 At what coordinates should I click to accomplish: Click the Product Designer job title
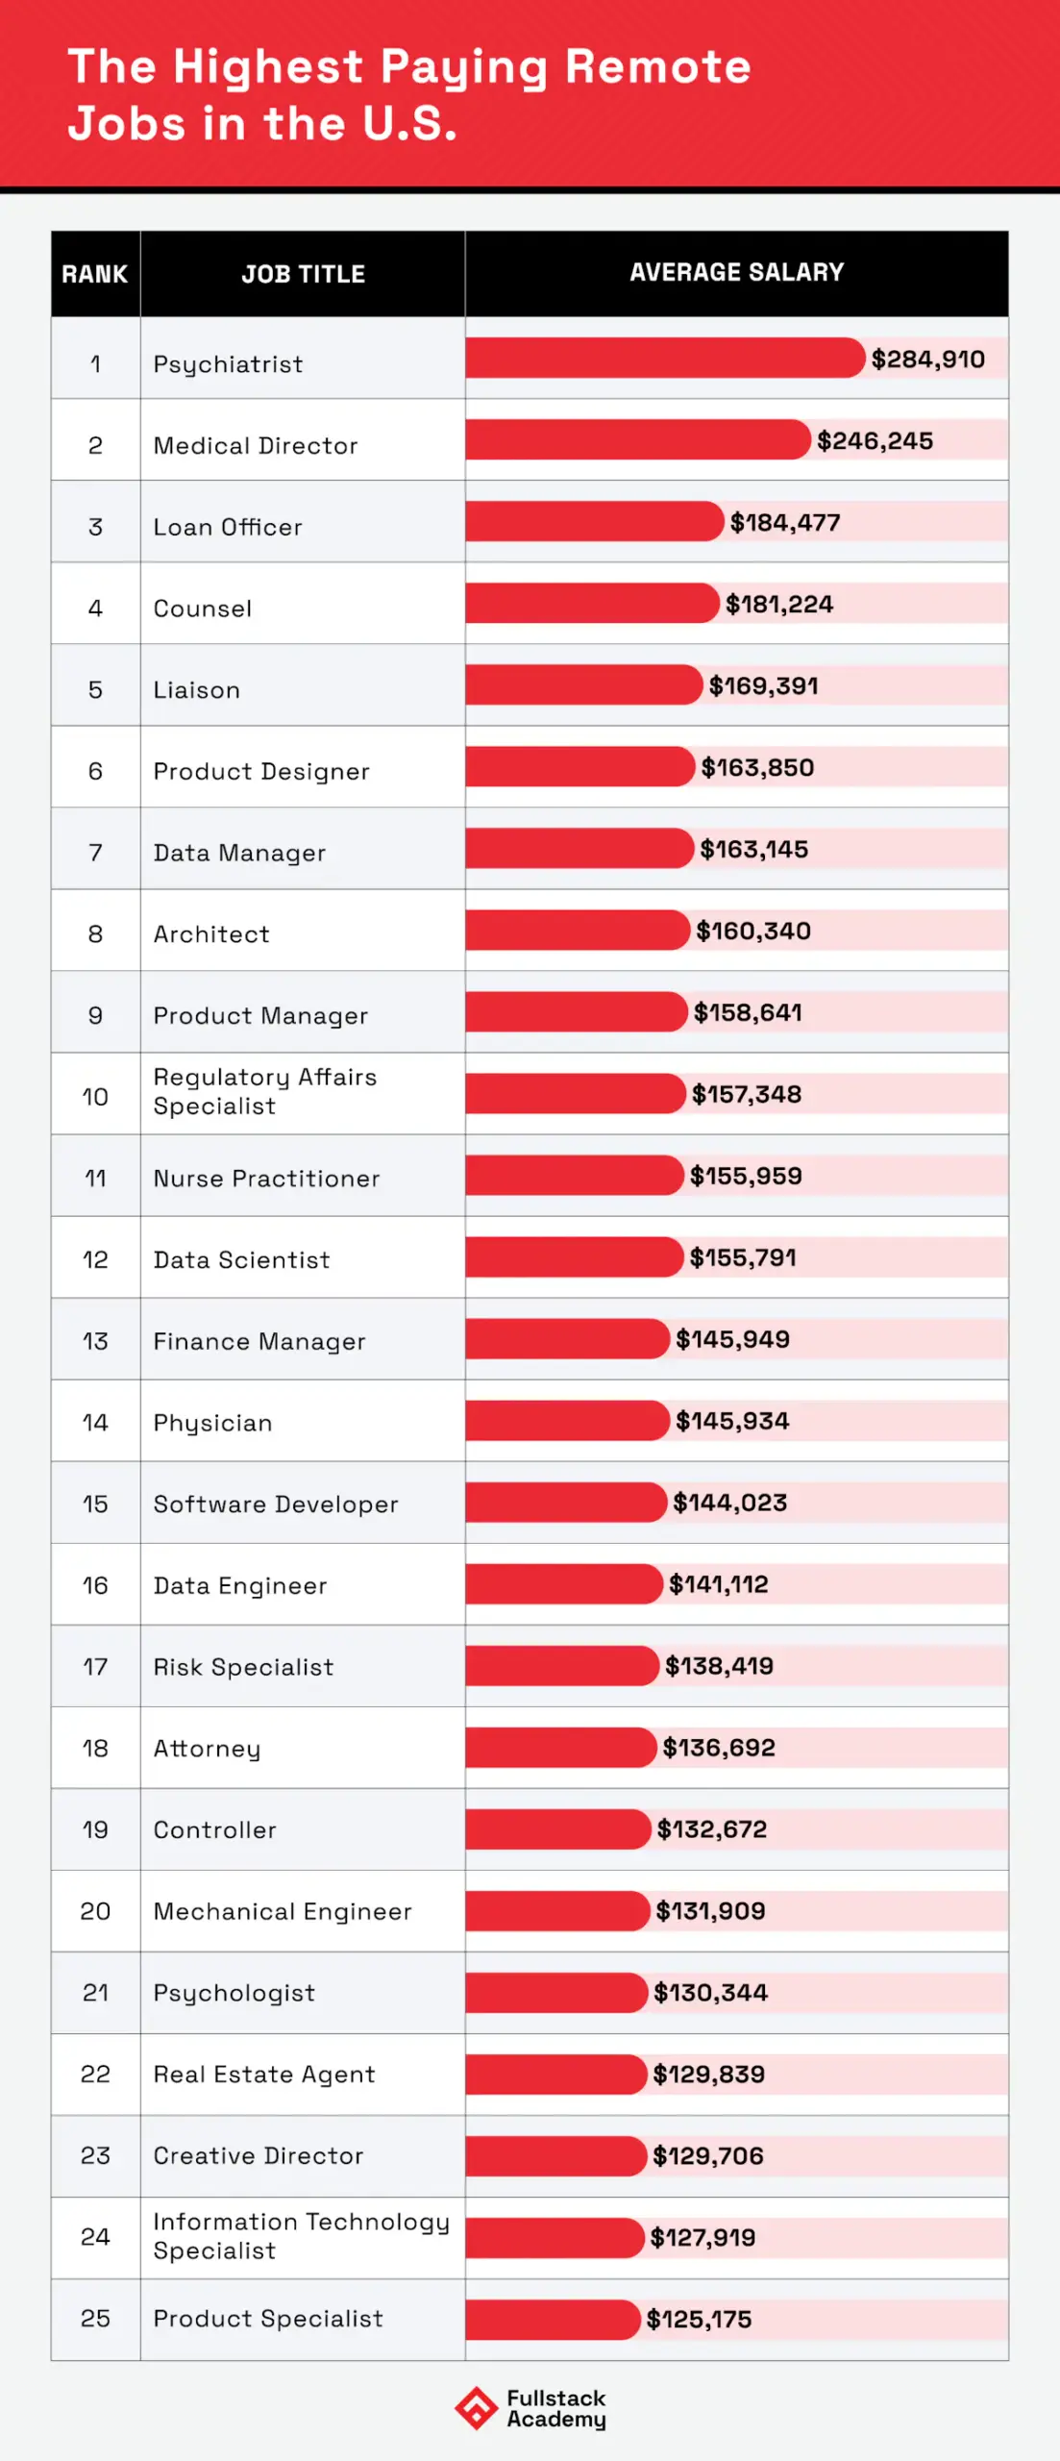pos(261,771)
